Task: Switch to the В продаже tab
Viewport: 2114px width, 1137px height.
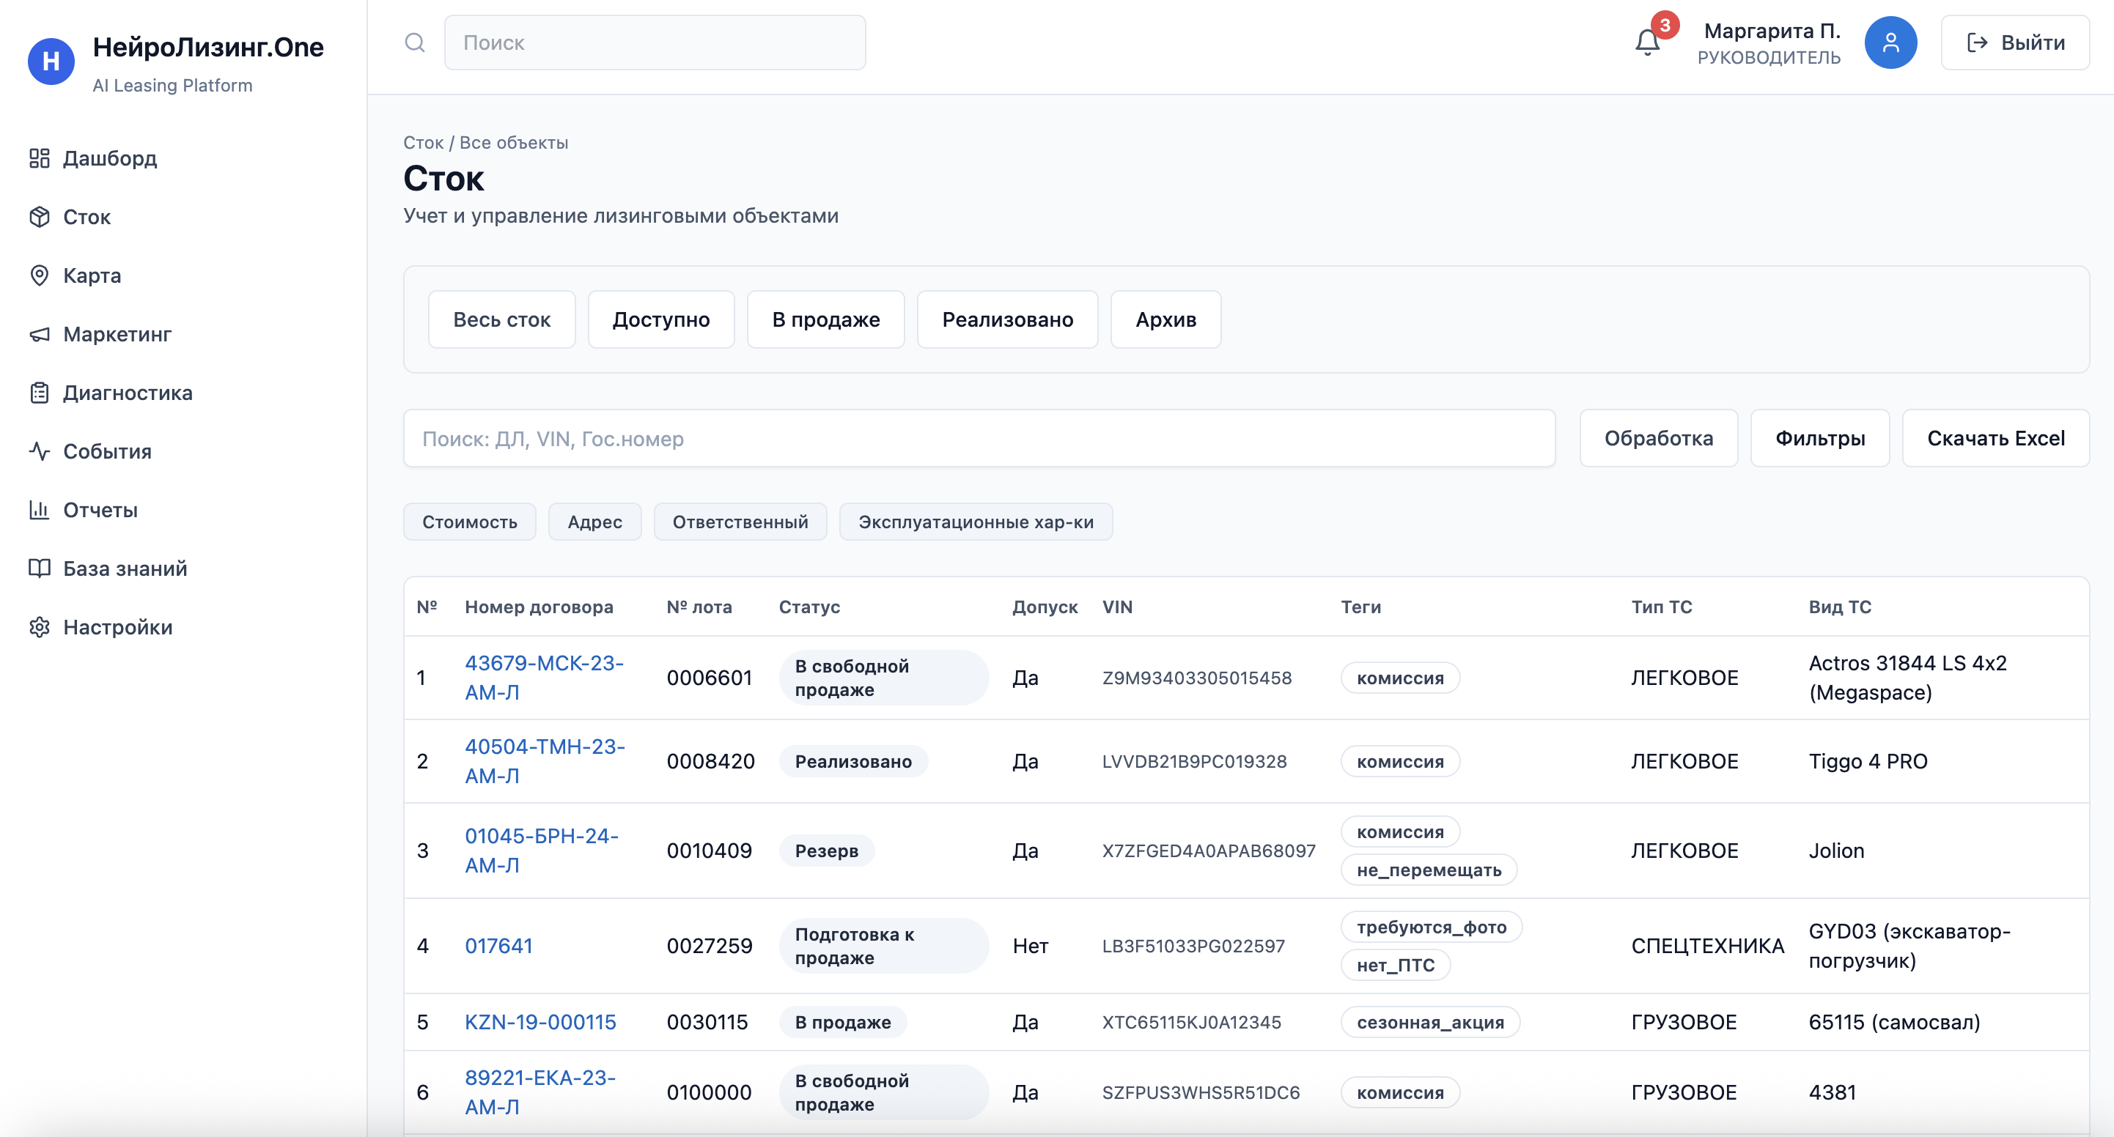Action: [825, 319]
